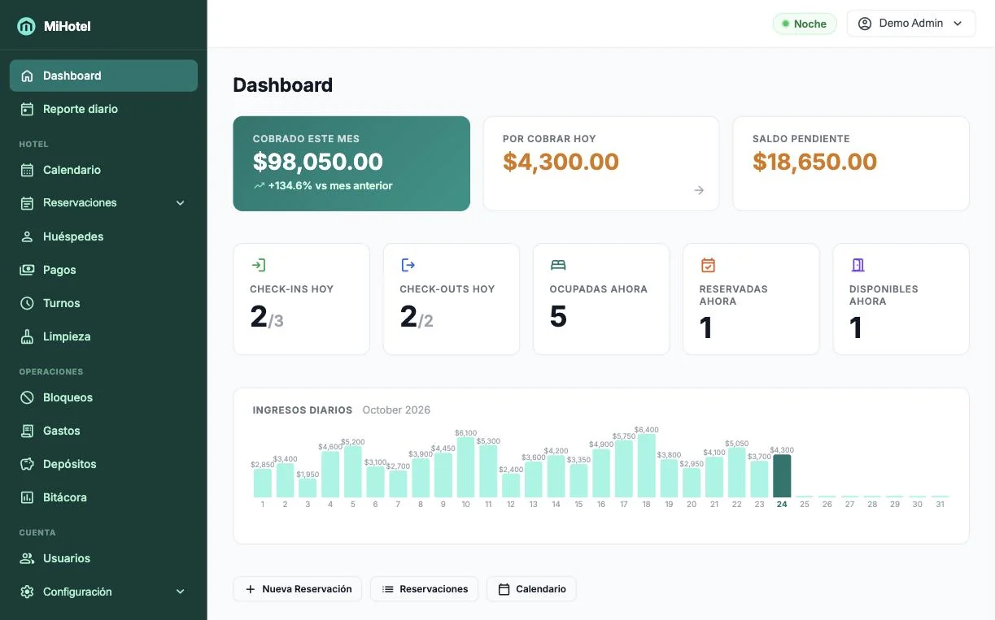The width and height of the screenshot is (995, 620).
Task: Click the Turnos clock icon
Action: click(x=27, y=303)
